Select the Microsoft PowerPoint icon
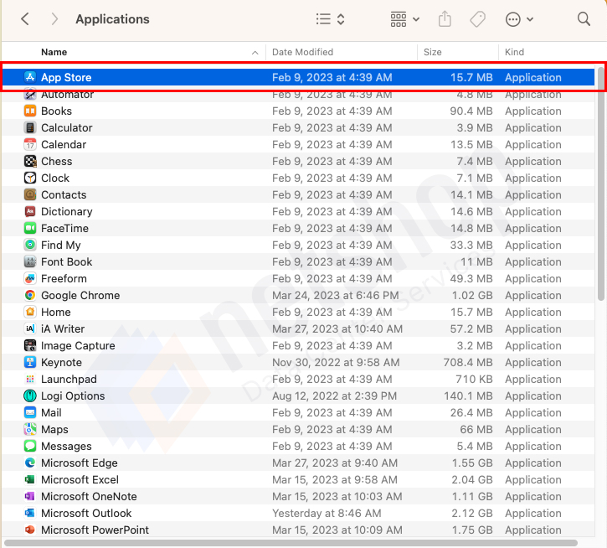This screenshot has height=548, width=607. click(30, 530)
